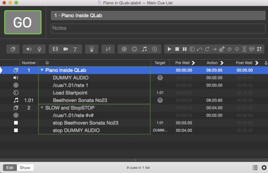The width and height of the screenshot is (268, 173).
Task: Add a Start cue with play icon
Action: pos(169,49)
